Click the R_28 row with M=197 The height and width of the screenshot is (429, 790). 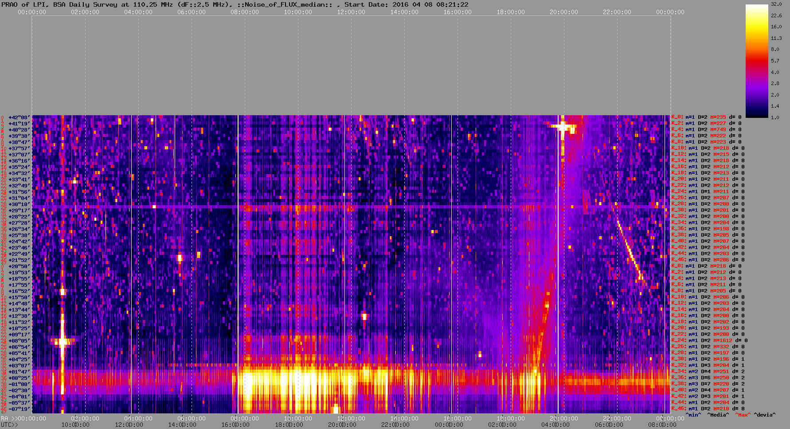click(708, 353)
